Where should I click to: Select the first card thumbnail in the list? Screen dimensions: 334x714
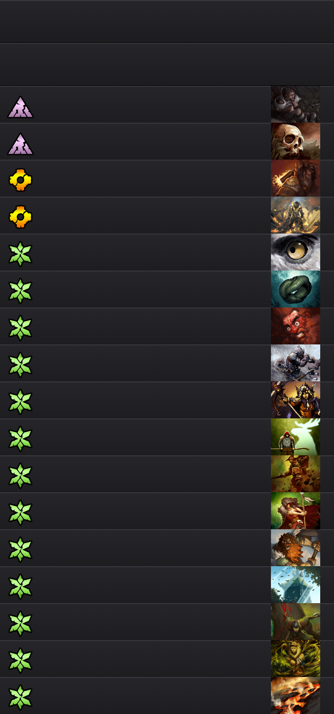click(296, 104)
